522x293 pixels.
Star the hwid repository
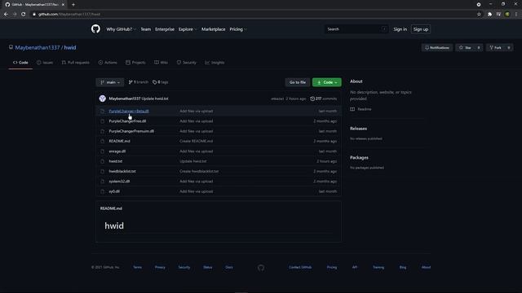[x=466, y=48]
